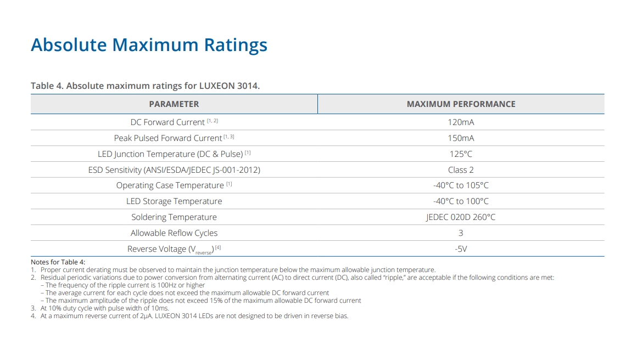Select note 1 about proper current derating
Screen dimensions: 620x356
point(233,270)
